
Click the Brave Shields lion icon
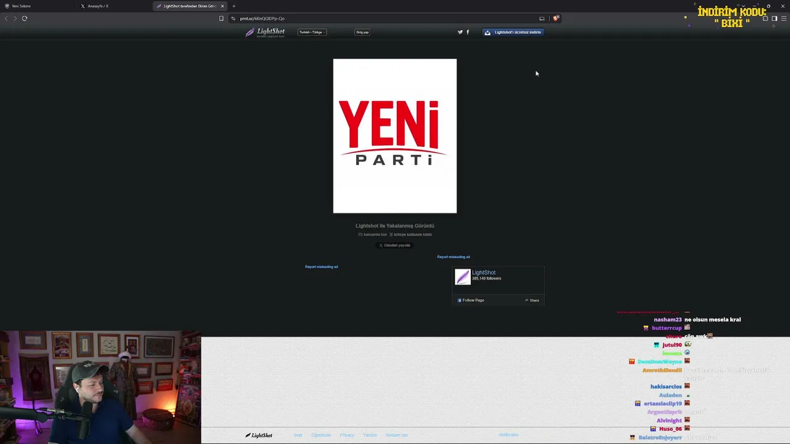pyautogui.click(x=555, y=18)
